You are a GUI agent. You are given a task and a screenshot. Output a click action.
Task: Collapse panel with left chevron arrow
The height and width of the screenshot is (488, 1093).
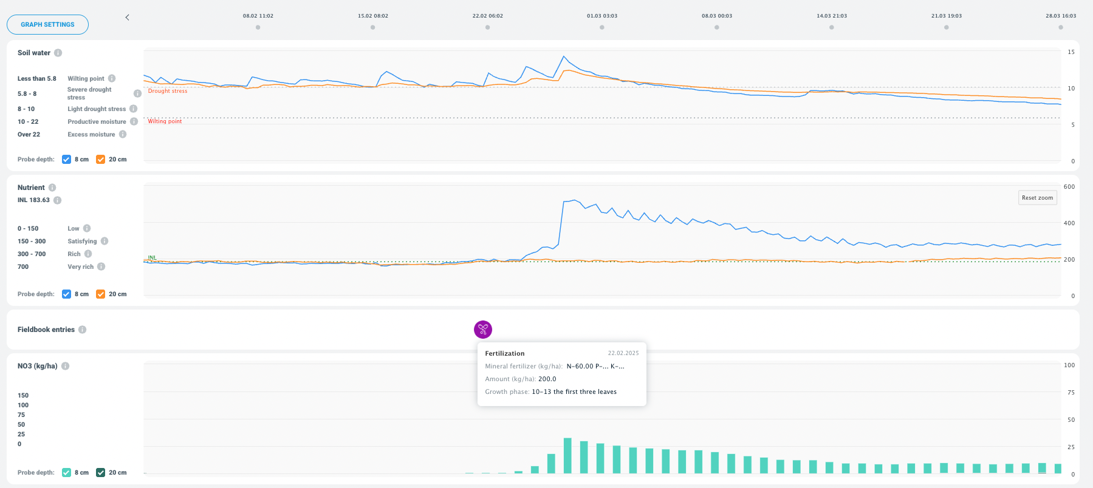click(x=127, y=18)
